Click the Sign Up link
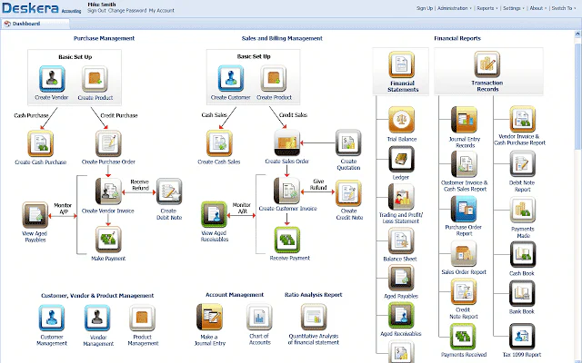Image resolution: width=582 pixels, height=363 pixels. tap(425, 8)
